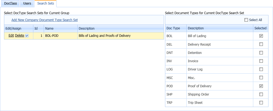The height and width of the screenshot is (111, 273).
Task: Click the Edit/Assign column header
Action: 19,28
